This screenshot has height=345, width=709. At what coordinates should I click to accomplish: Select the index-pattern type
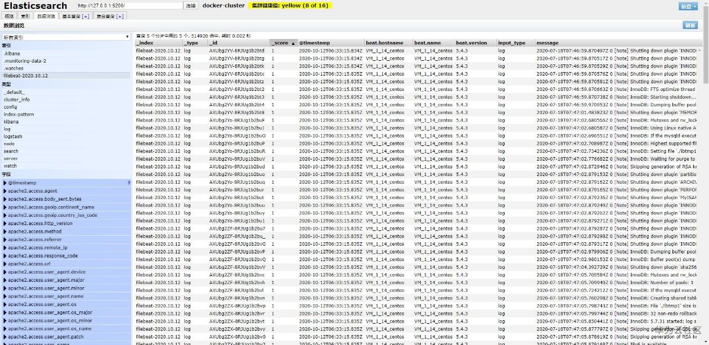(x=18, y=115)
